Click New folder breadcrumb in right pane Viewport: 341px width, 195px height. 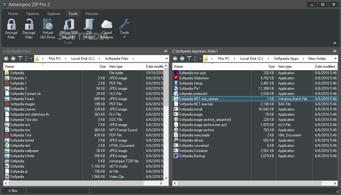click(317, 59)
